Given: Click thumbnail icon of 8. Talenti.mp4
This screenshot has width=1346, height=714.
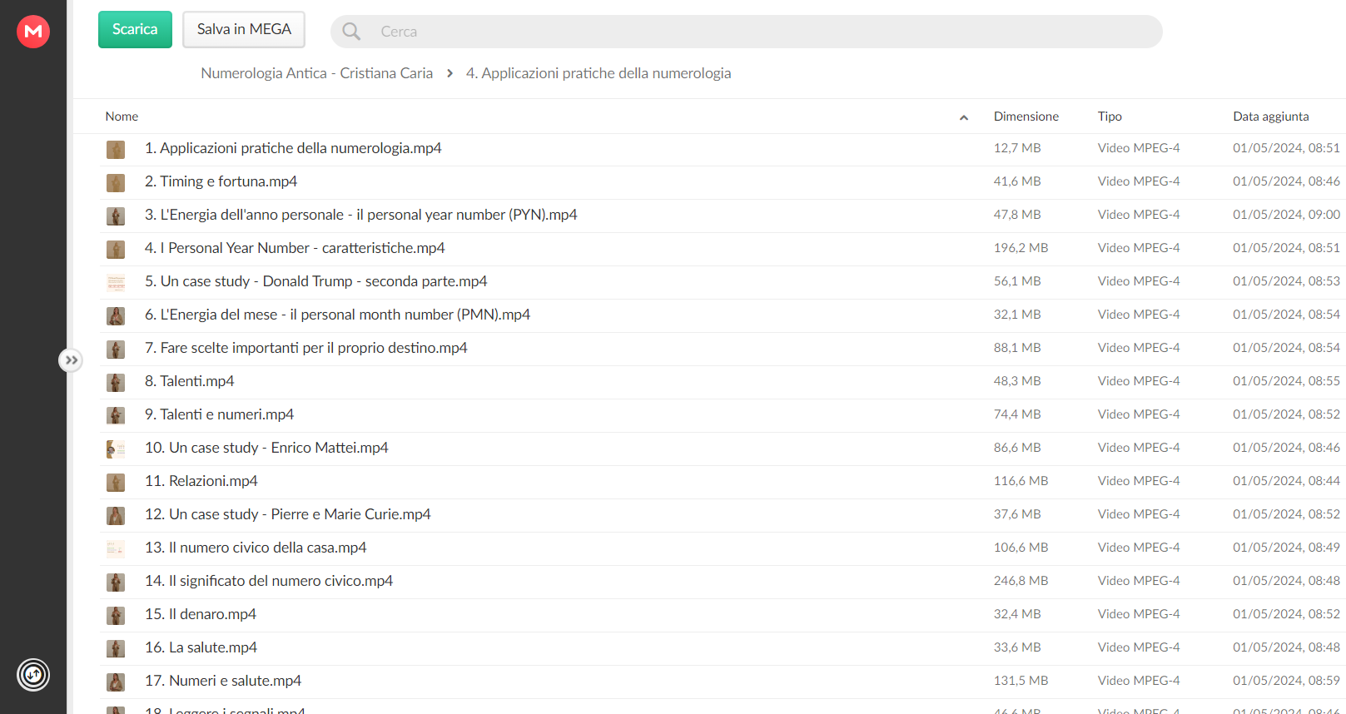Looking at the screenshot, I should 116,382.
